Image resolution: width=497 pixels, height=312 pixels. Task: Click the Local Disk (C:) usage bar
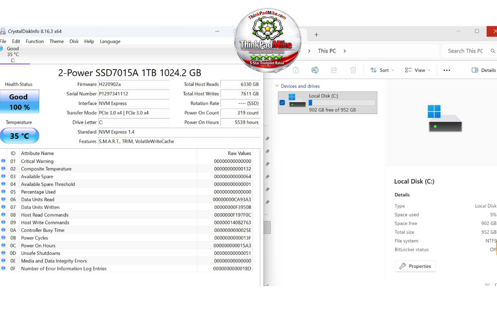pyautogui.click(x=342, y=103)
